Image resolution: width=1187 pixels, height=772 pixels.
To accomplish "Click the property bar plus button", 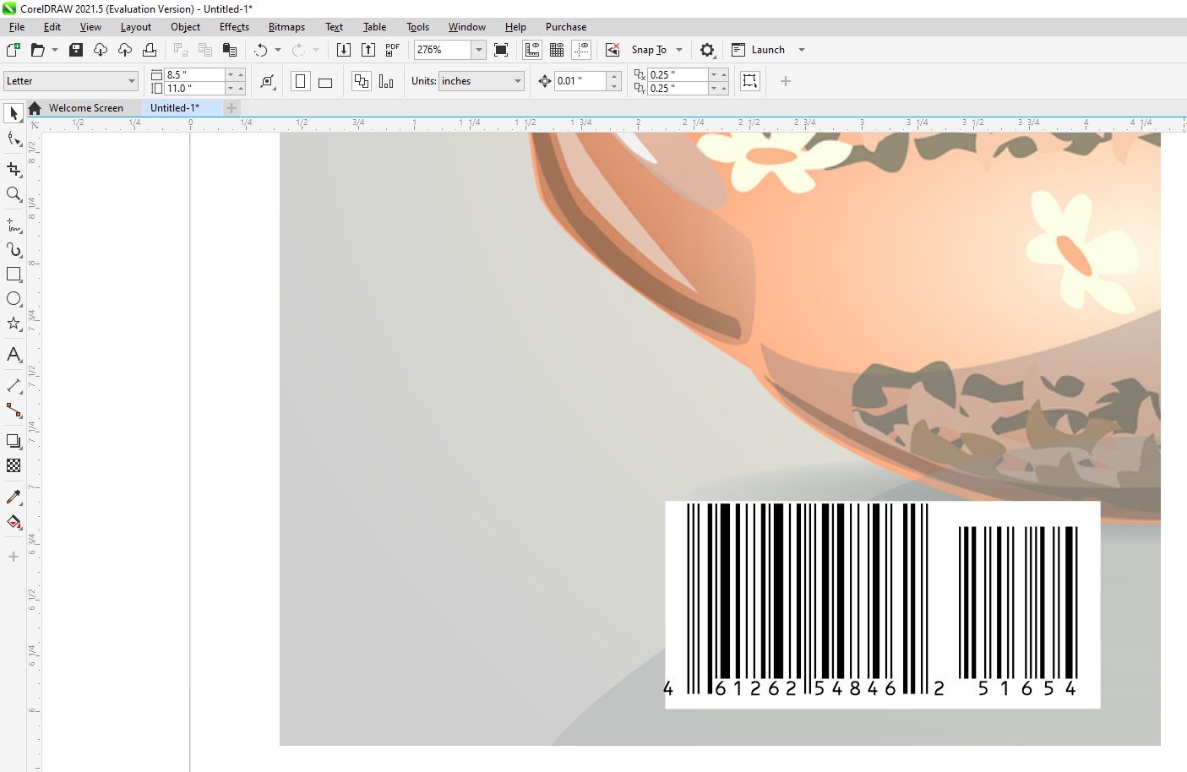I will (x=786, y=81).
